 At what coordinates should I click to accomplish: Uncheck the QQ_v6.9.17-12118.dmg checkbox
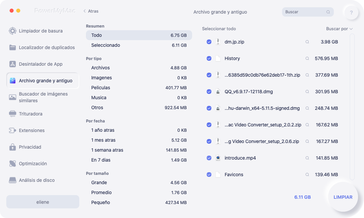pyautogui.click(x=209, y=92)
